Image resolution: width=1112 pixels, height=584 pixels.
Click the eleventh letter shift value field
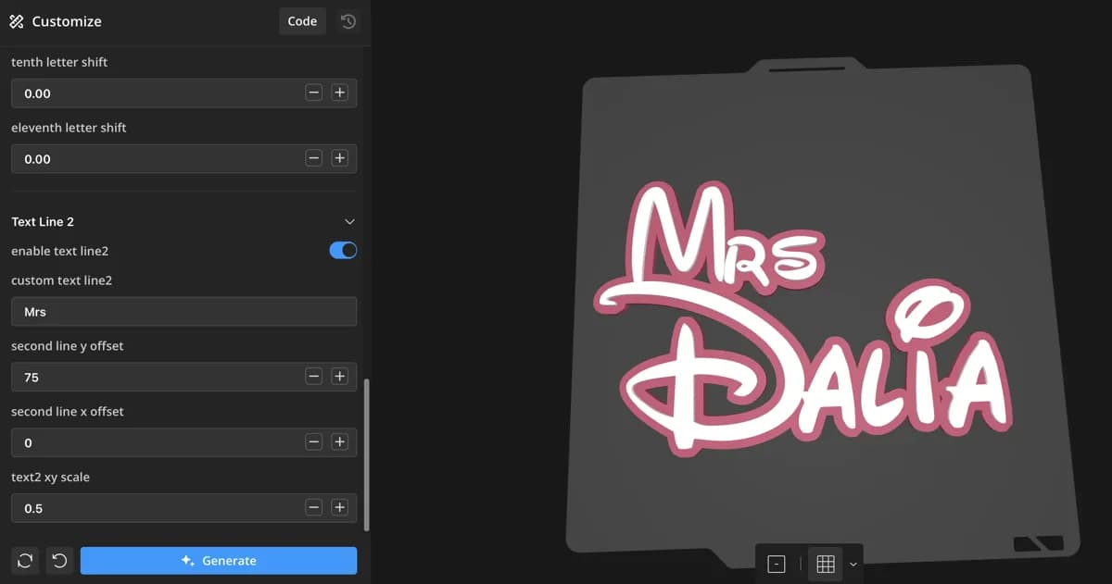click(183, 158)
